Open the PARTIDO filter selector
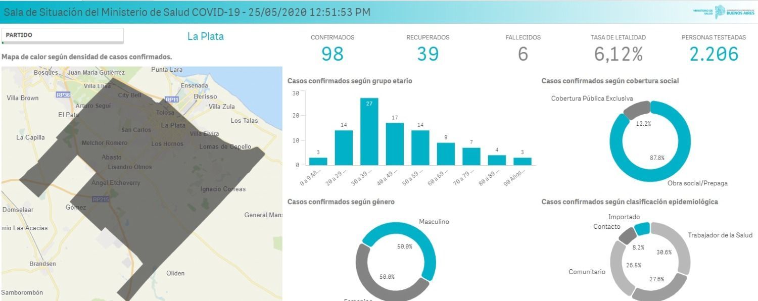This screenshot has width=758, height=301. [63, 35]
